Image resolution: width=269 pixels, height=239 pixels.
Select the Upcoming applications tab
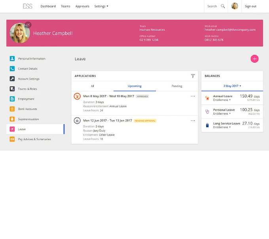click(x=134, y=86)
